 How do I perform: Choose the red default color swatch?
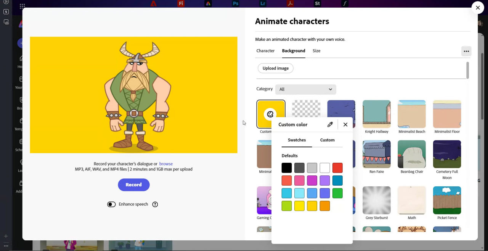pos(337,168)
